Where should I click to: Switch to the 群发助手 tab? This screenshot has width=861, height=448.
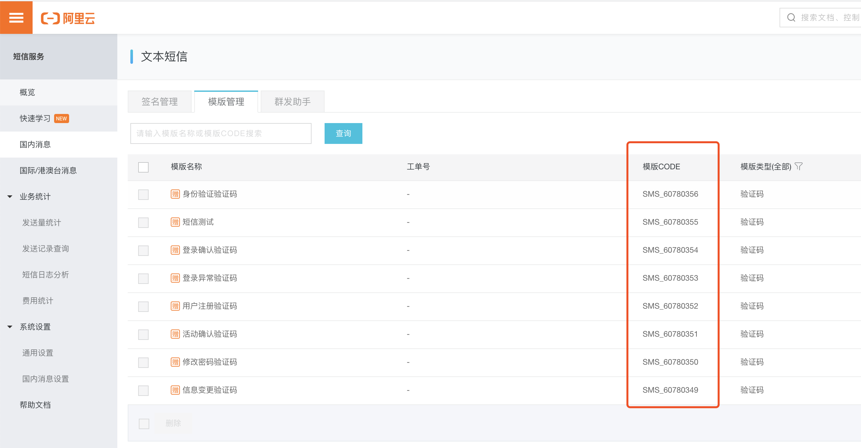pyautogui.click(x=292, y=102)
